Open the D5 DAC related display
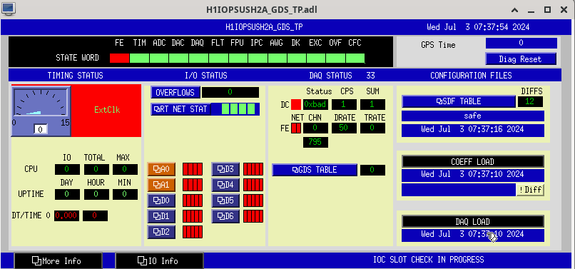 point(225,201)
